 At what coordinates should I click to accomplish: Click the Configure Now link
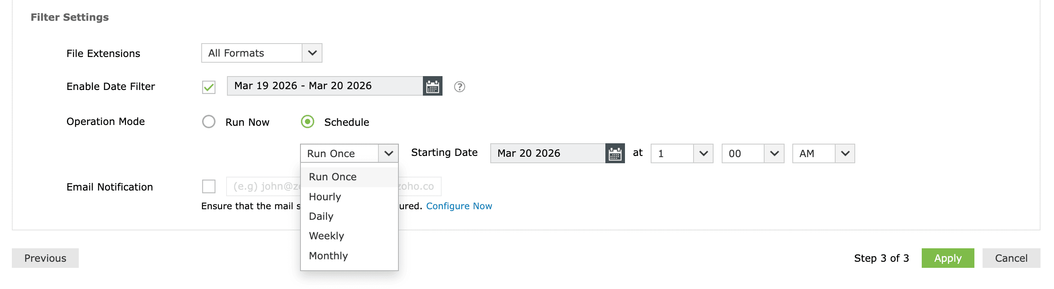coord(459,206)
